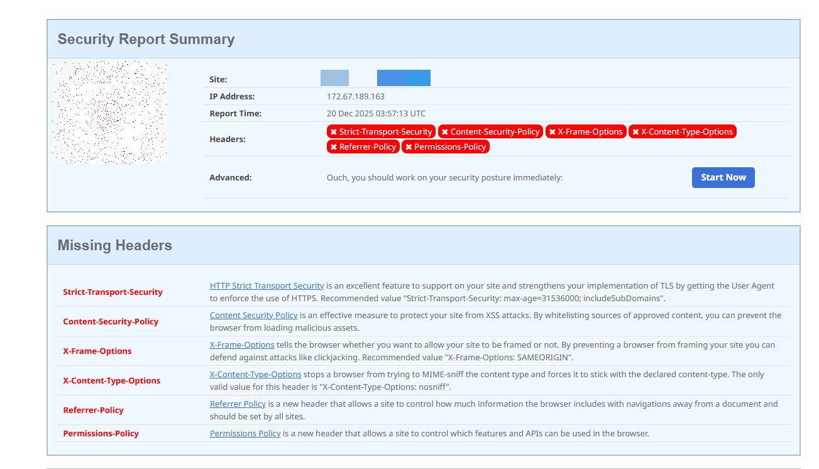Click the Site: field label
This screenshot has width=819, height=469.
218,79
